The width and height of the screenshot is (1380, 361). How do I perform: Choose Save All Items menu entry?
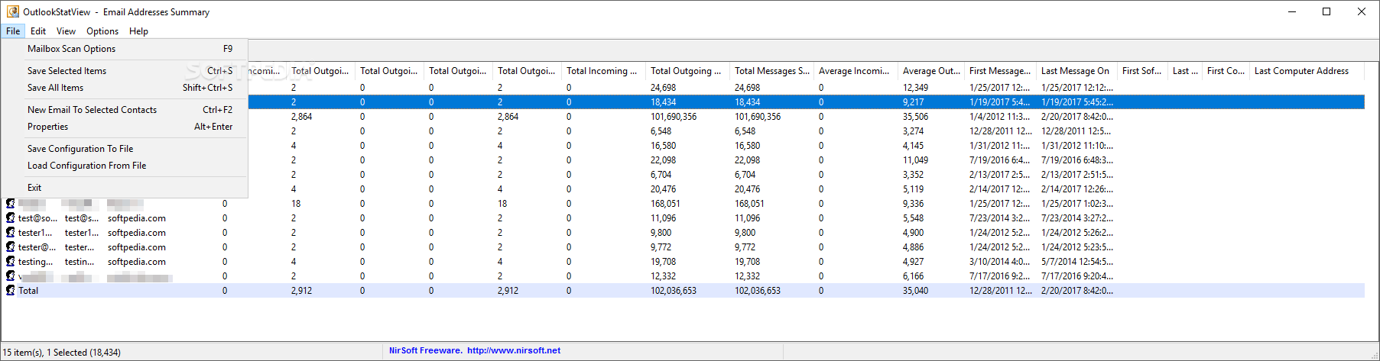(x=125, y=88)
